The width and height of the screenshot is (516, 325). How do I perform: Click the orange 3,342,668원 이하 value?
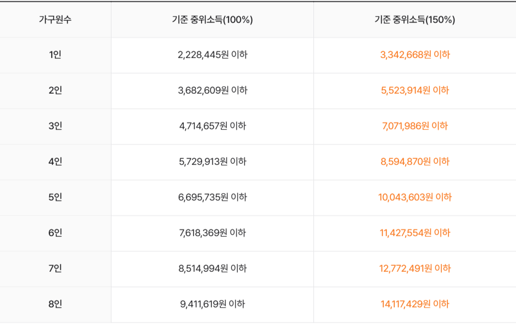415,55
